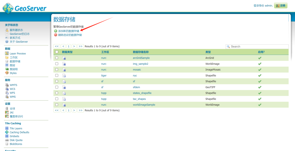Viewport: 295px width, 151px height.
Task: Click the 联系方式 contact card icon
Action: (x=7, y=38)
